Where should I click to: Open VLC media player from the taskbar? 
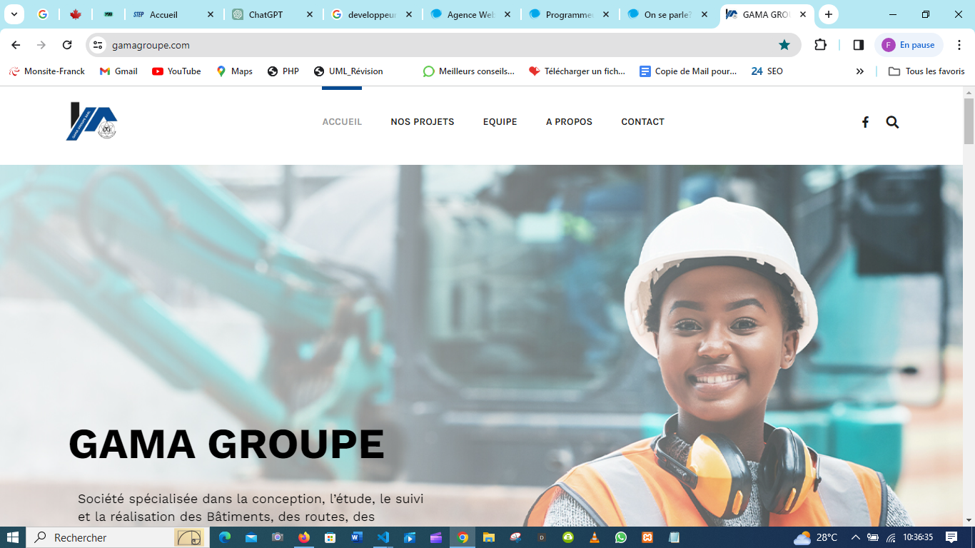(595, 537)
